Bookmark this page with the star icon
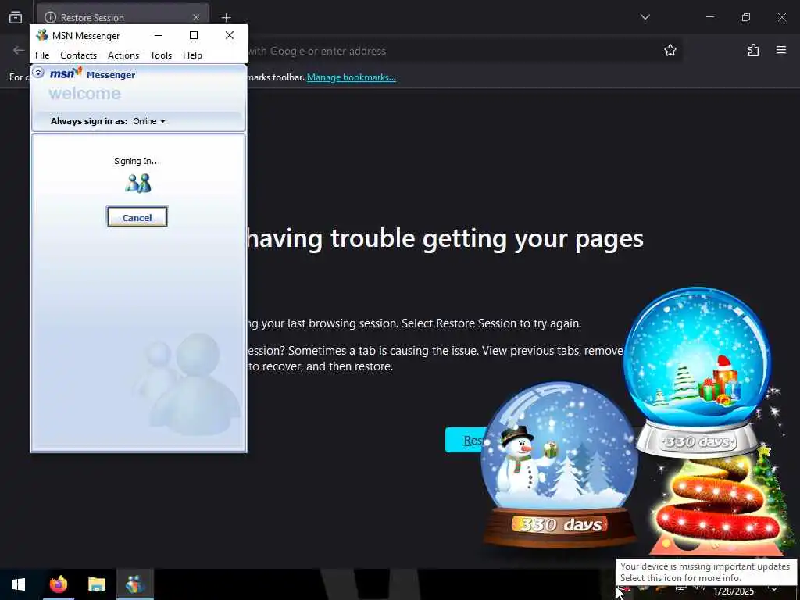 [x=670, y=51]
